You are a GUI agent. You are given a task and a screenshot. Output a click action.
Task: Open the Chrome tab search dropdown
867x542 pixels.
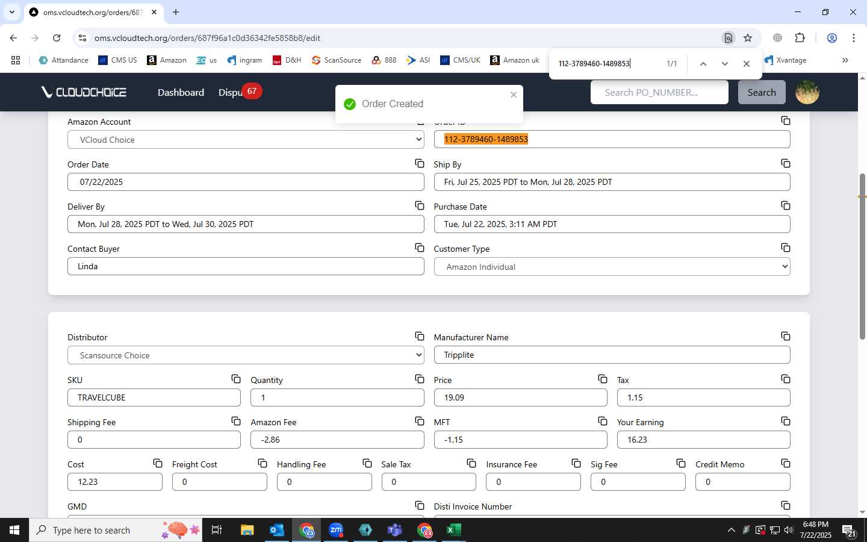pyautogui.click(x=11, y=12)
